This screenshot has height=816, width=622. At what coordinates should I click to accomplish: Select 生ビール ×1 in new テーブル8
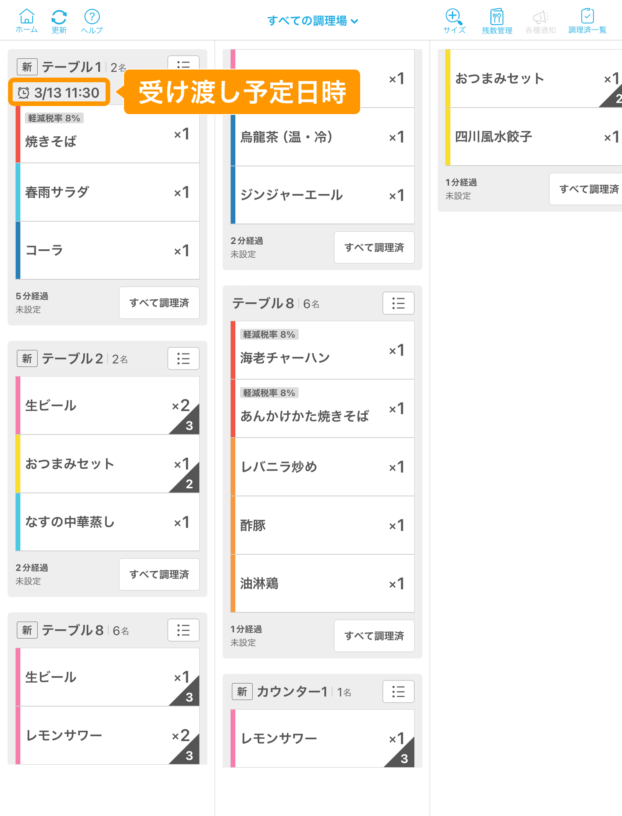tap(108, 677)
